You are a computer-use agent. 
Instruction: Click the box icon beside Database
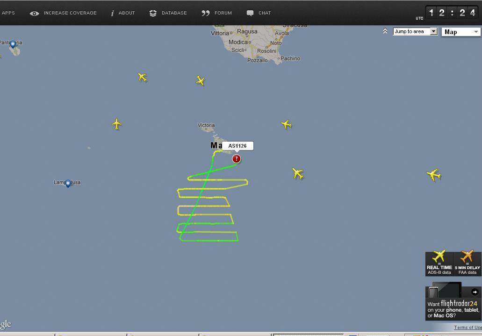pos(153,13)
